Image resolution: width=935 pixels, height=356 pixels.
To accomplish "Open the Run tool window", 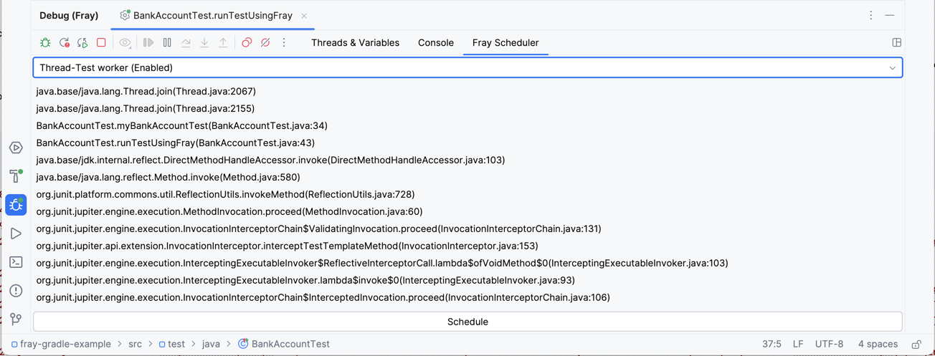I will [x=16, y=234].
